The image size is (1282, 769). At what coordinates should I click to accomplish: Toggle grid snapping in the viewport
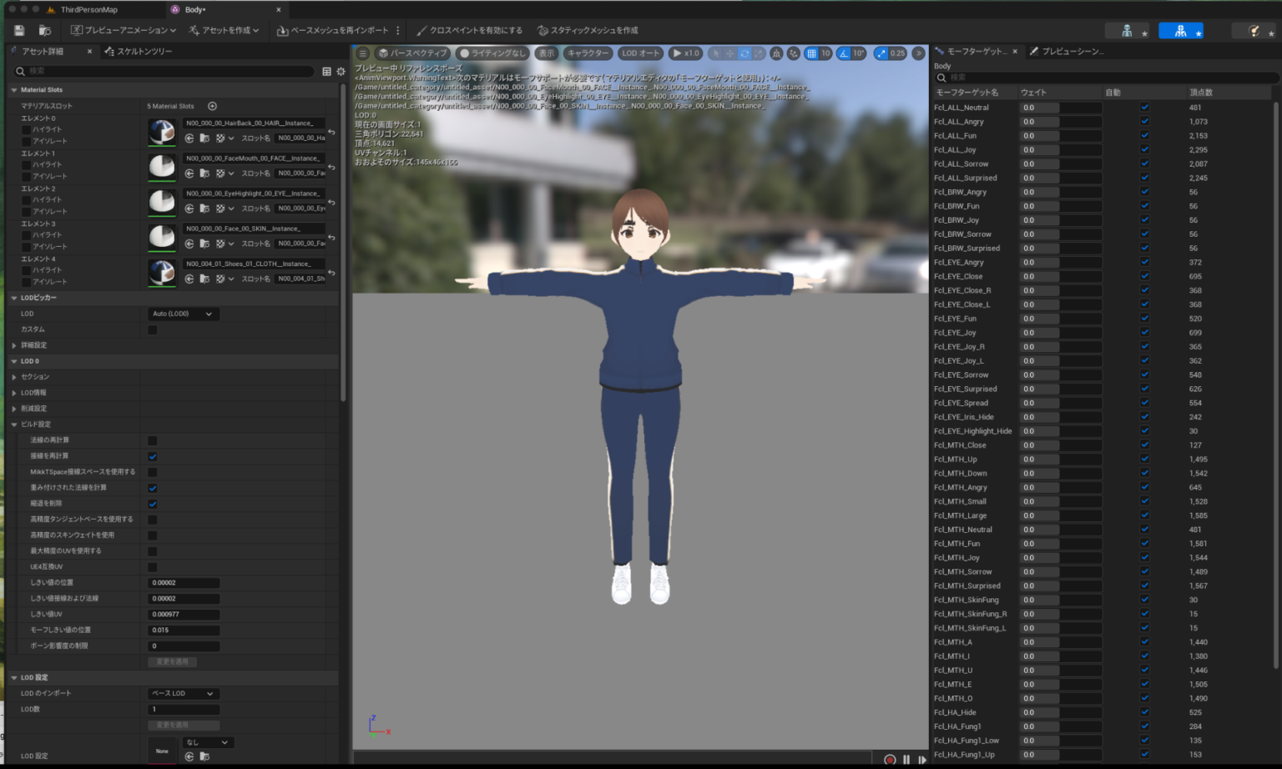click(810, 53)
